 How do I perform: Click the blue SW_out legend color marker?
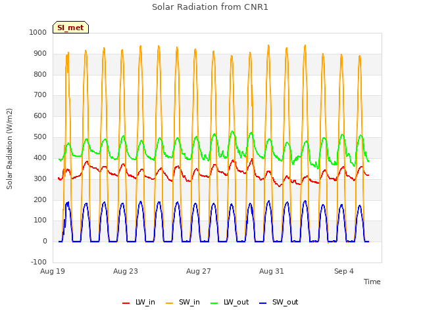point(263,303)
